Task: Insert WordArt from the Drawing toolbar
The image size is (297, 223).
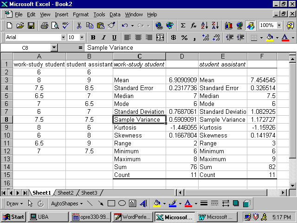Action: tap(143, 203)
